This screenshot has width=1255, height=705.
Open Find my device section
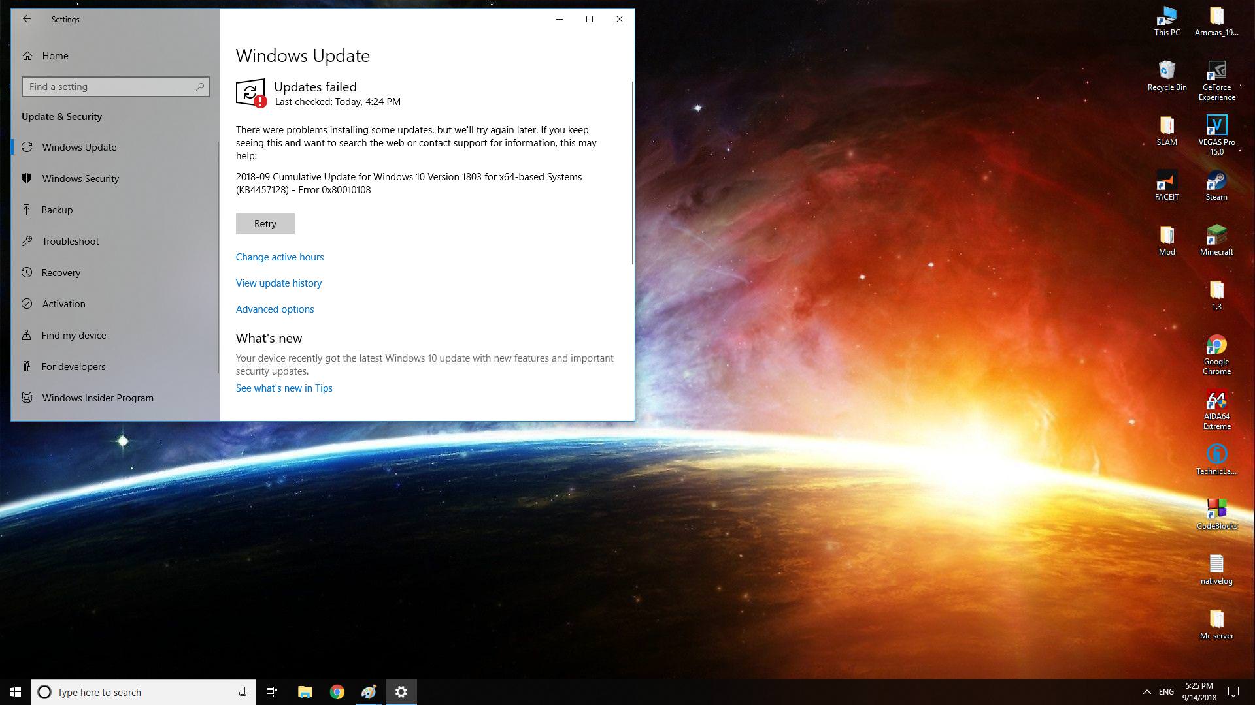tap(115, 335)
